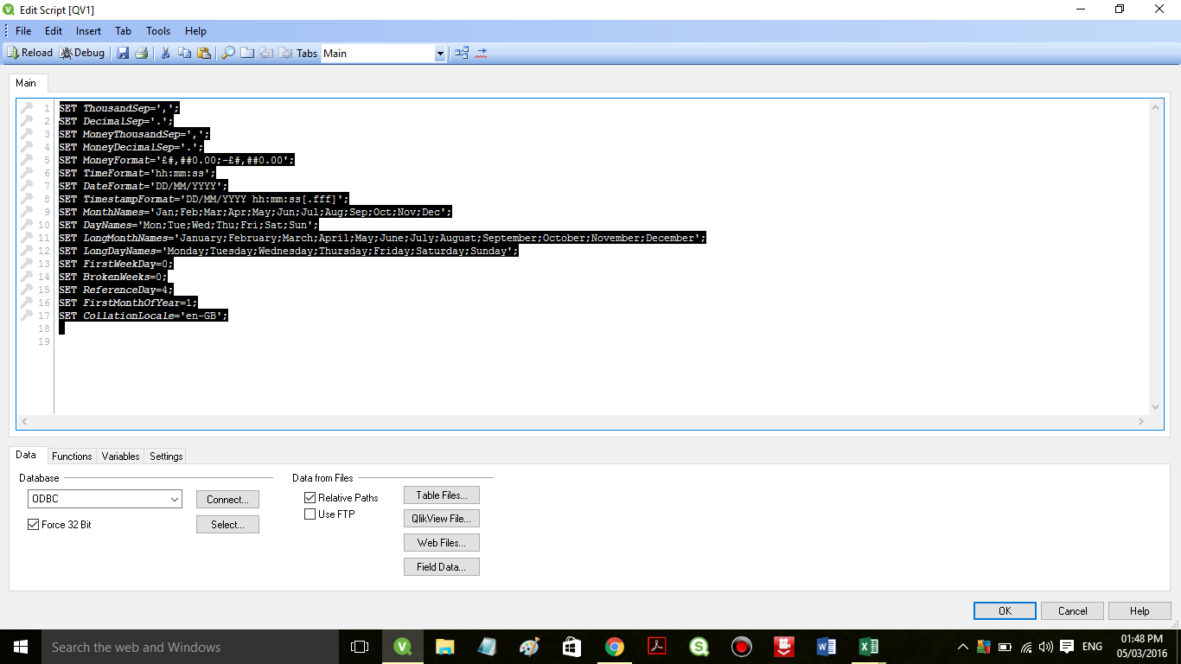Click the Select... button
1181x664 pixels.
point(227,525)
